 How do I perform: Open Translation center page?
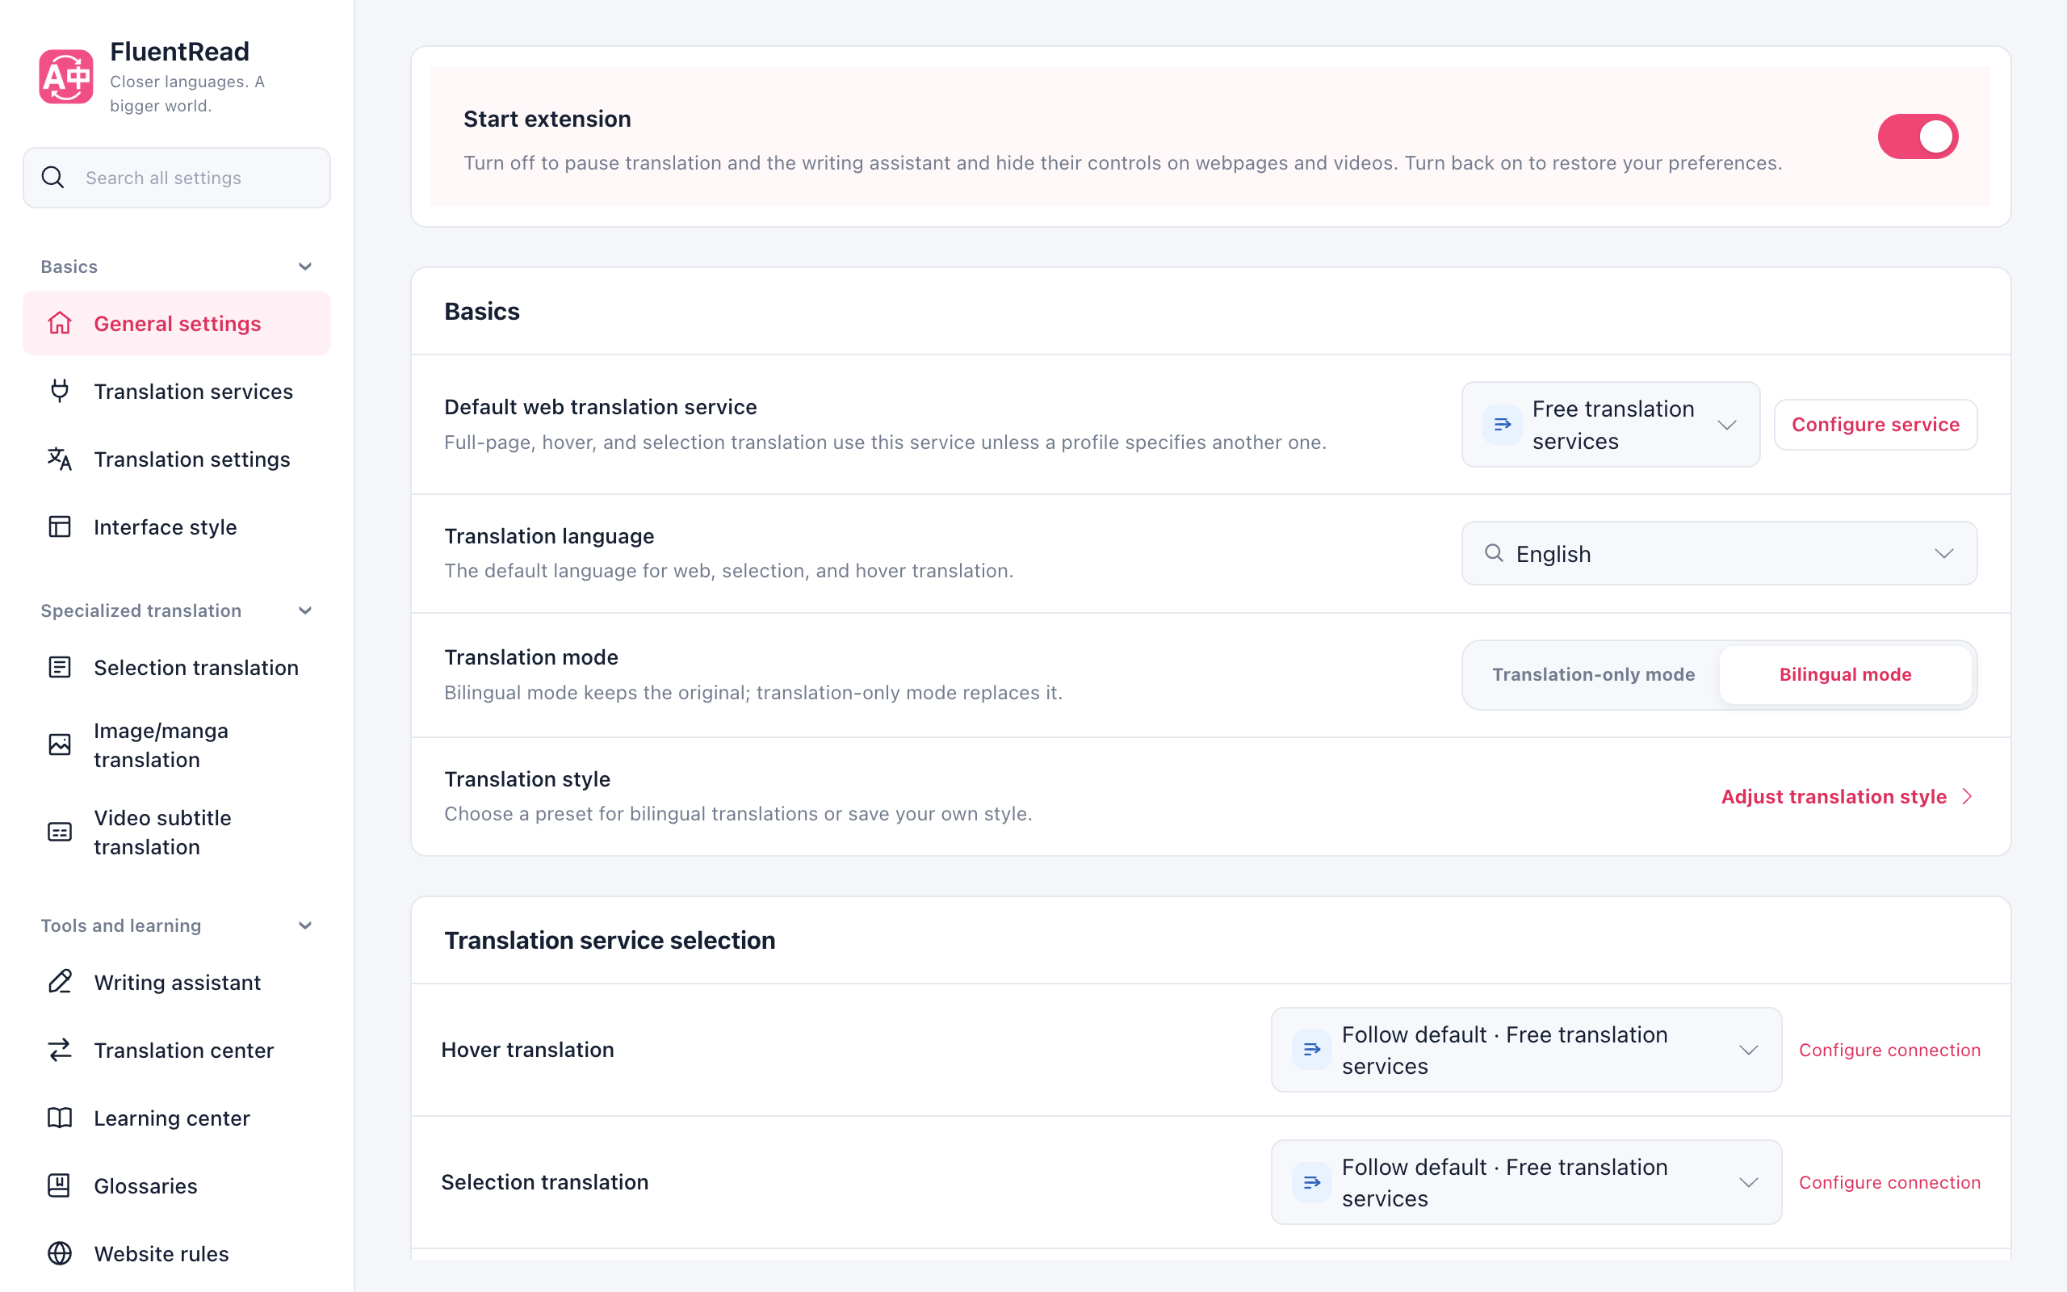(x=176, y=1049)
